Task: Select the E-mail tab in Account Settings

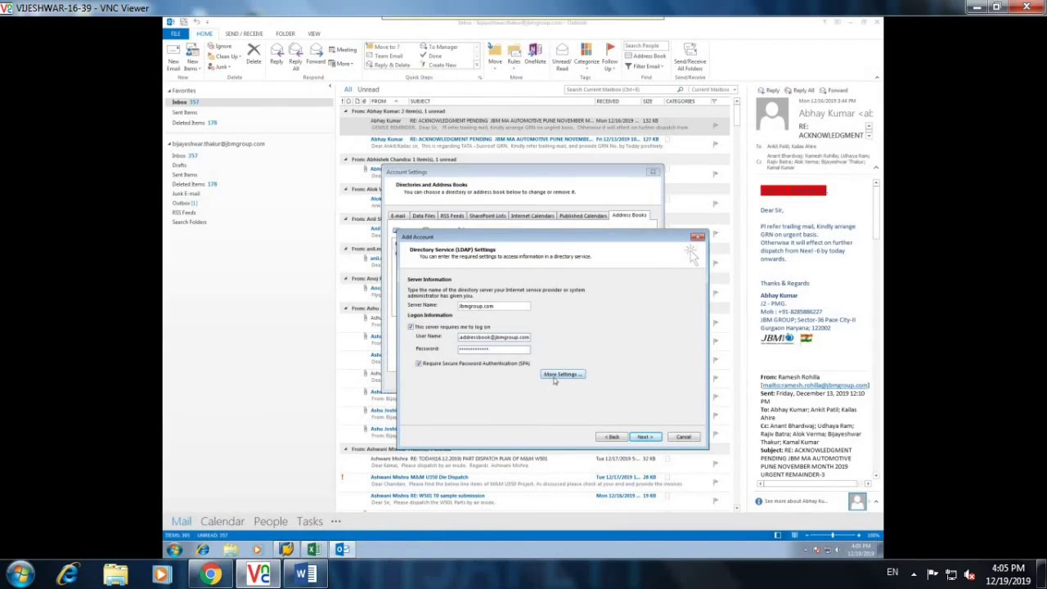Action: point(398,216)
